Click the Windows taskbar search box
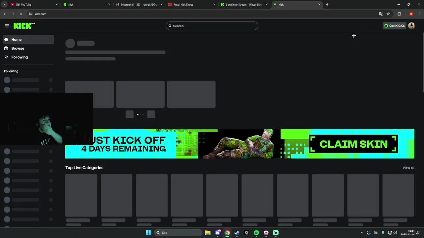This screenshot has width=424, height=238. 178,233
